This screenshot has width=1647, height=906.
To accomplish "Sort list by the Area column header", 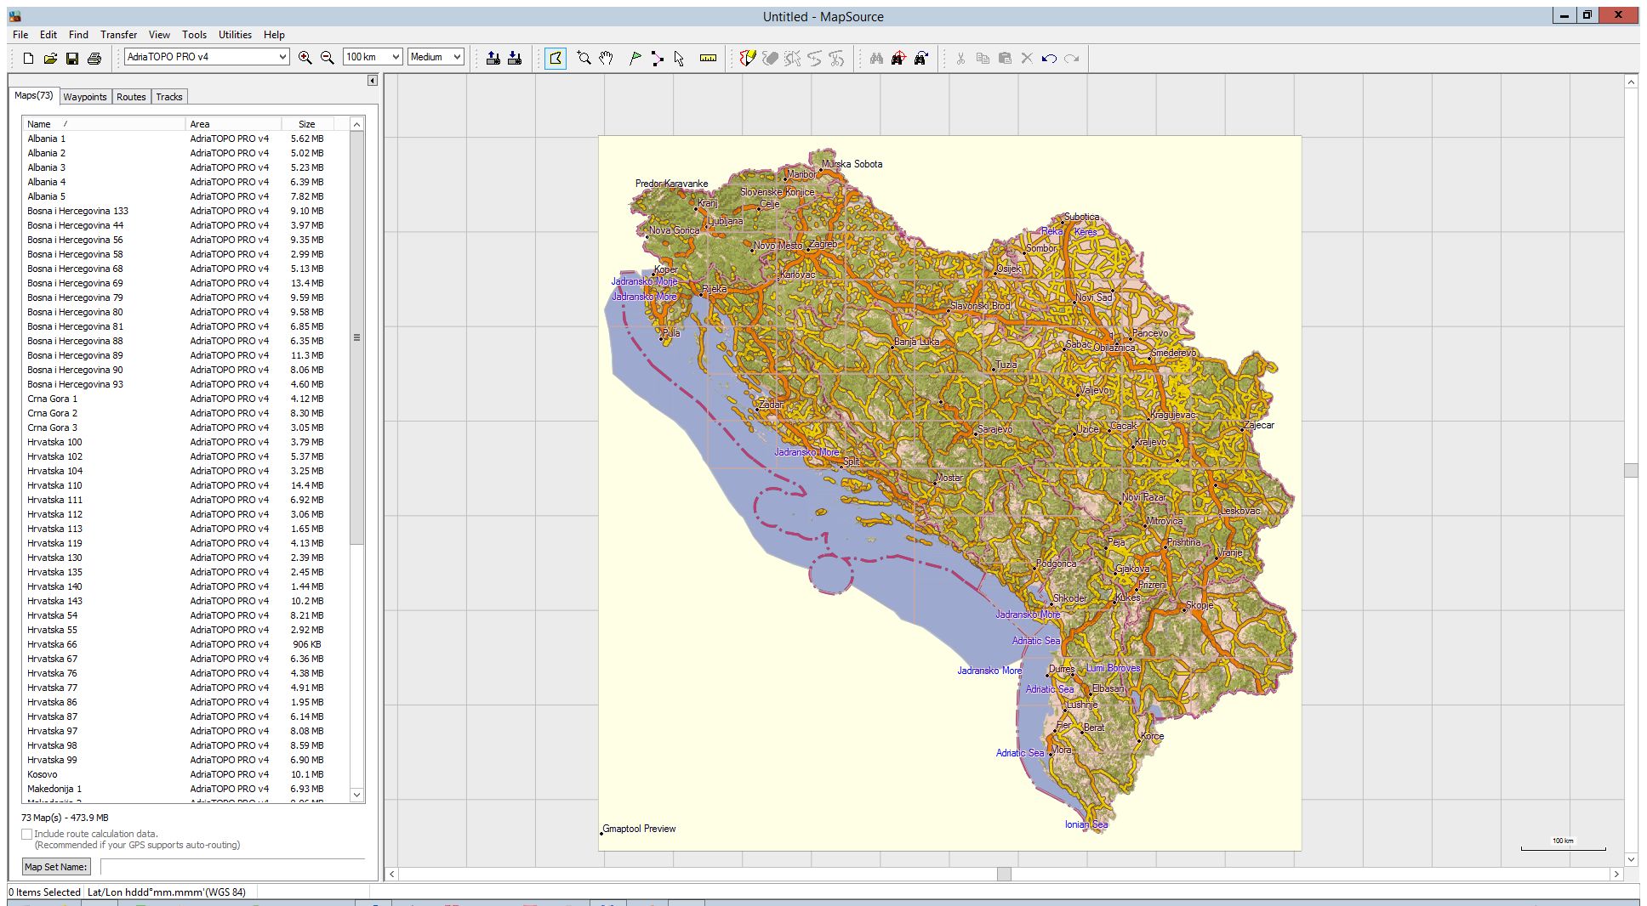I will [233, 124].
